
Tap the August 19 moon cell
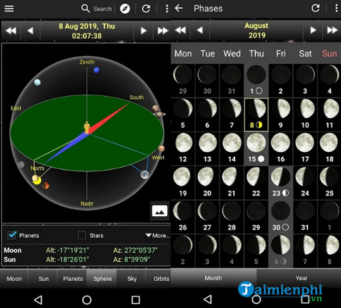[x=183, y=183]
